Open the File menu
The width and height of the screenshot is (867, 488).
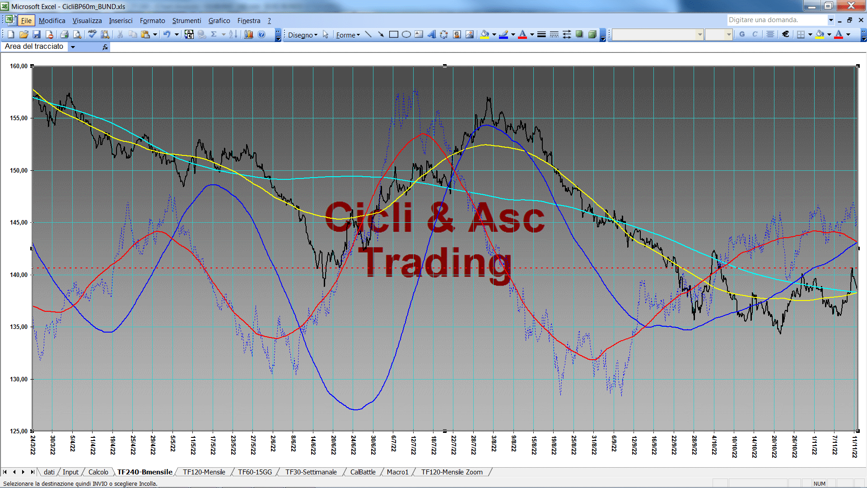[x=26, y=21]
